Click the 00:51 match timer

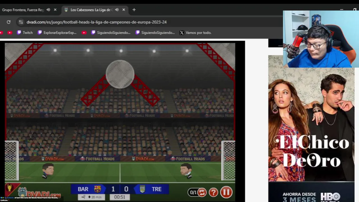point(120,197)
